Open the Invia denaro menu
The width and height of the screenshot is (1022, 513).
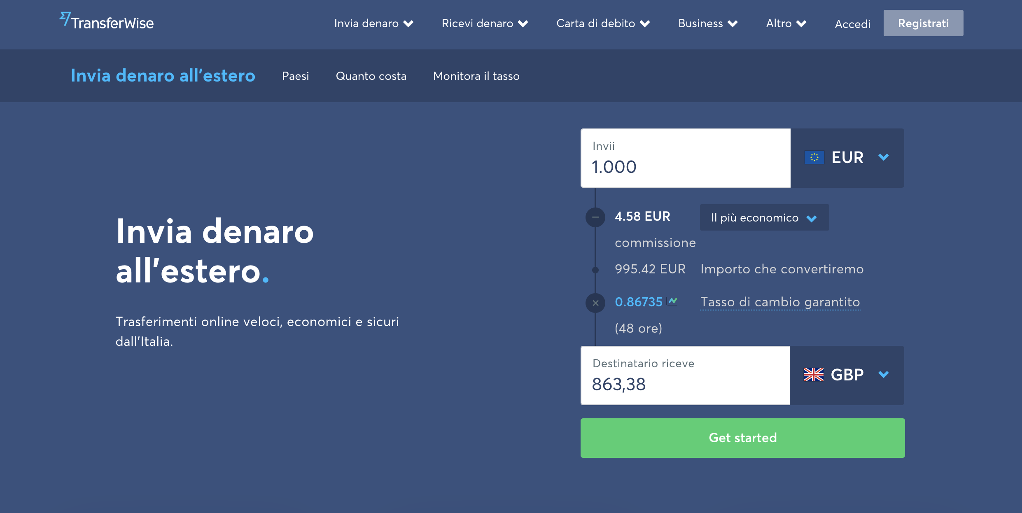tap(373, 23)
